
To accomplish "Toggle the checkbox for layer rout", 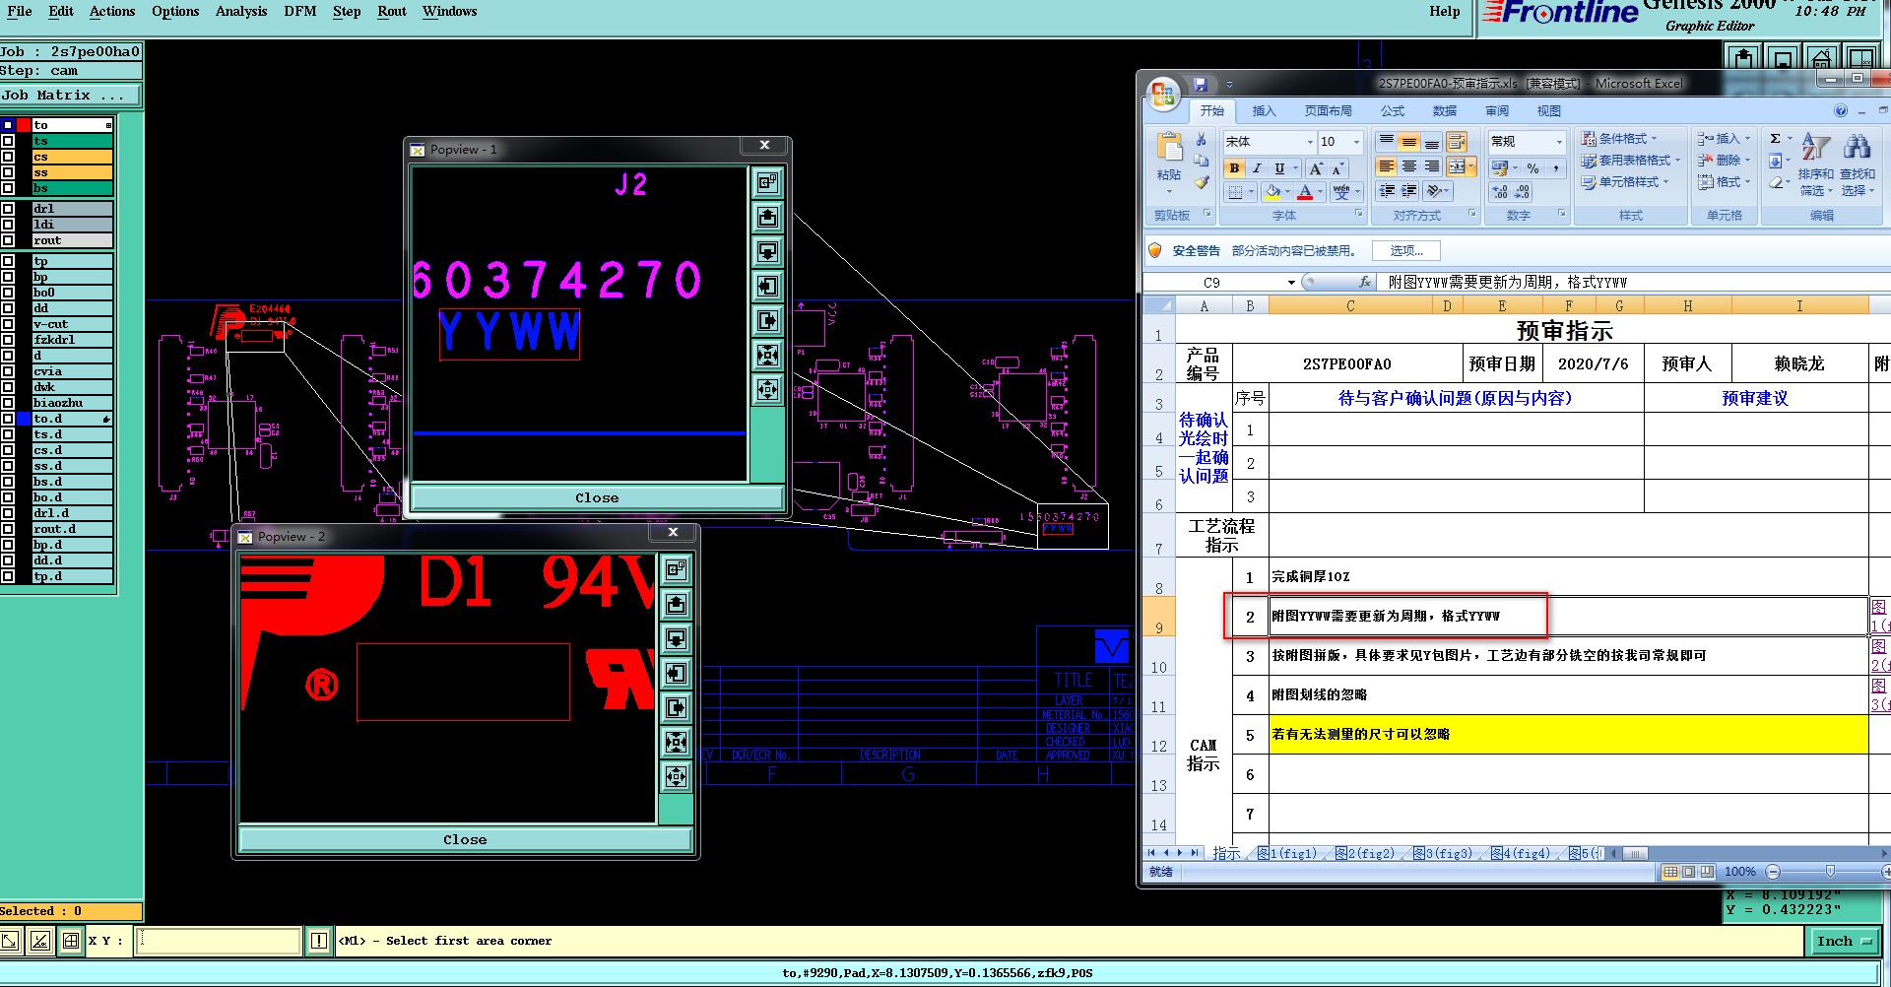I will click(8, 240).
